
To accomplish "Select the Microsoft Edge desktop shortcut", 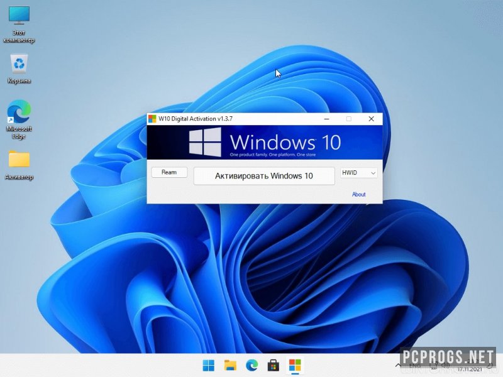I will 19,119.
